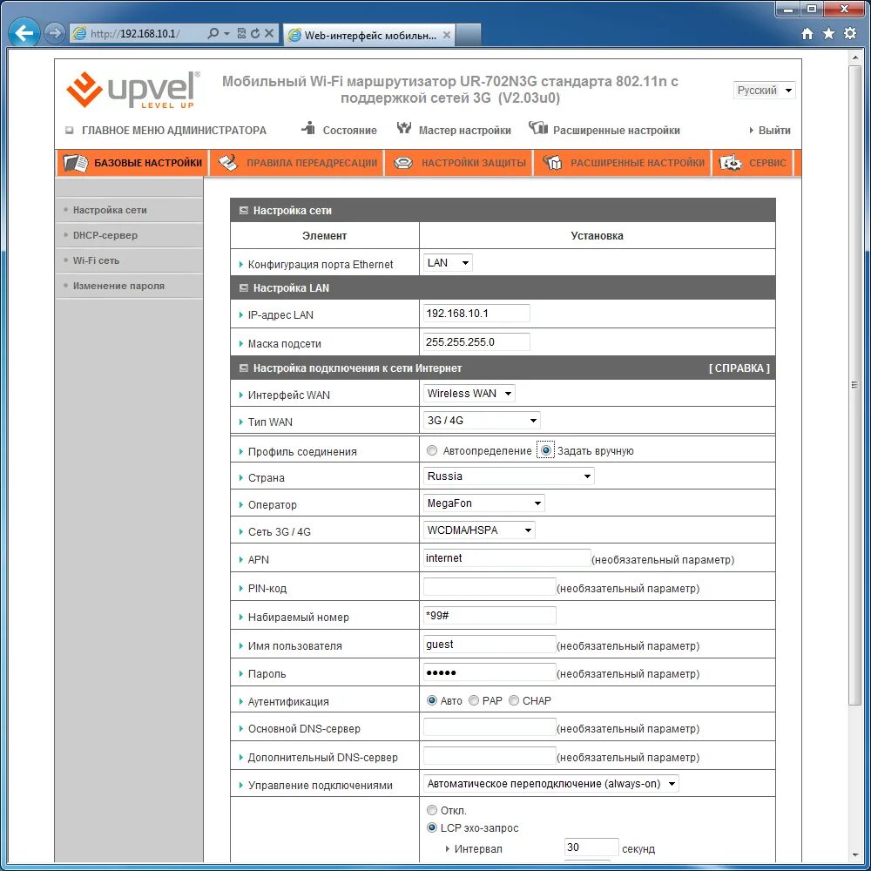
Task: Click the Интервал seconds input field
Action: 591,847
